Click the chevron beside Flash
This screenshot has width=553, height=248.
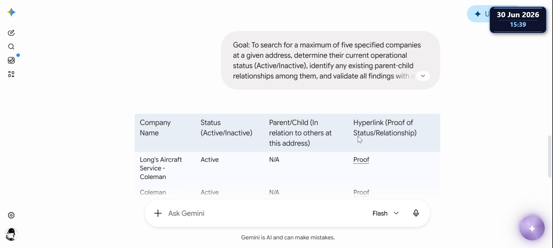(x=396, y=213)
